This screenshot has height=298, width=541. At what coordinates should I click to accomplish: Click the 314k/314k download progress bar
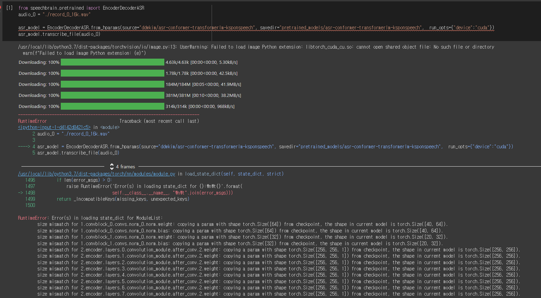click(x=112, y=106)
